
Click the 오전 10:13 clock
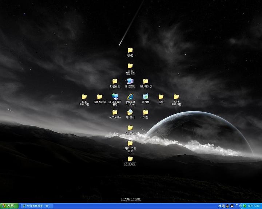254,206
